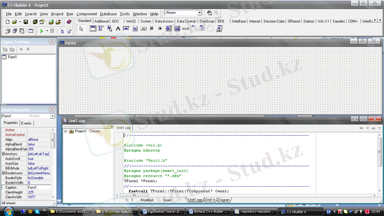Image resolution: width=384 pixels, height=216 pixels.
Task: Click save desktop icon next to None combo
Action: (x=209, y=13)
